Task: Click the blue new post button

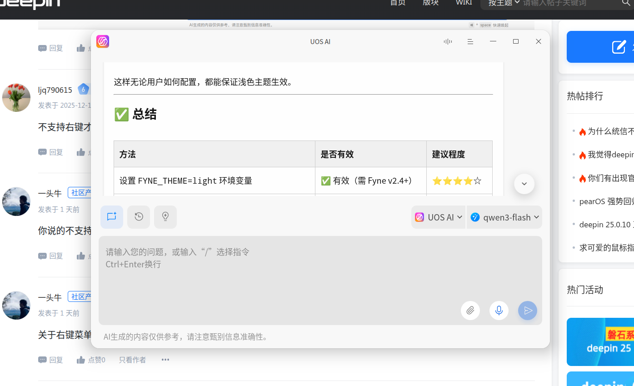Action: tap(600, 47)
